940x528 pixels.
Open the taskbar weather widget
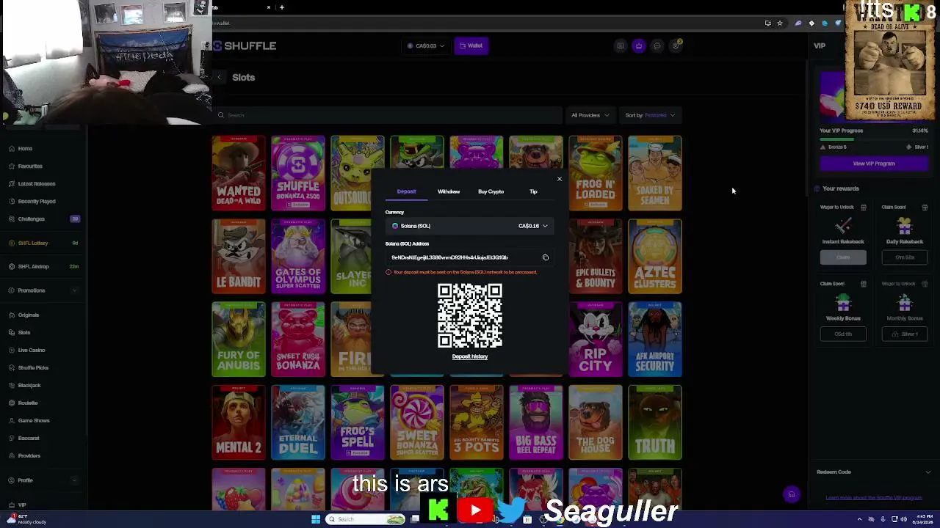coord(26,519)
